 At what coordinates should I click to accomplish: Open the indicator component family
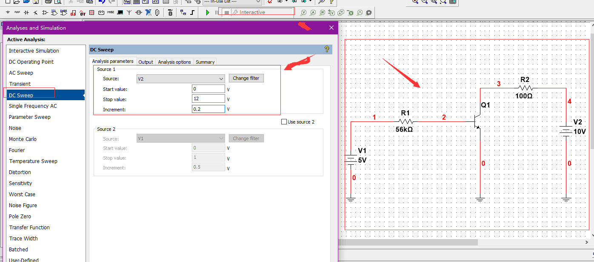coord(91,12)
